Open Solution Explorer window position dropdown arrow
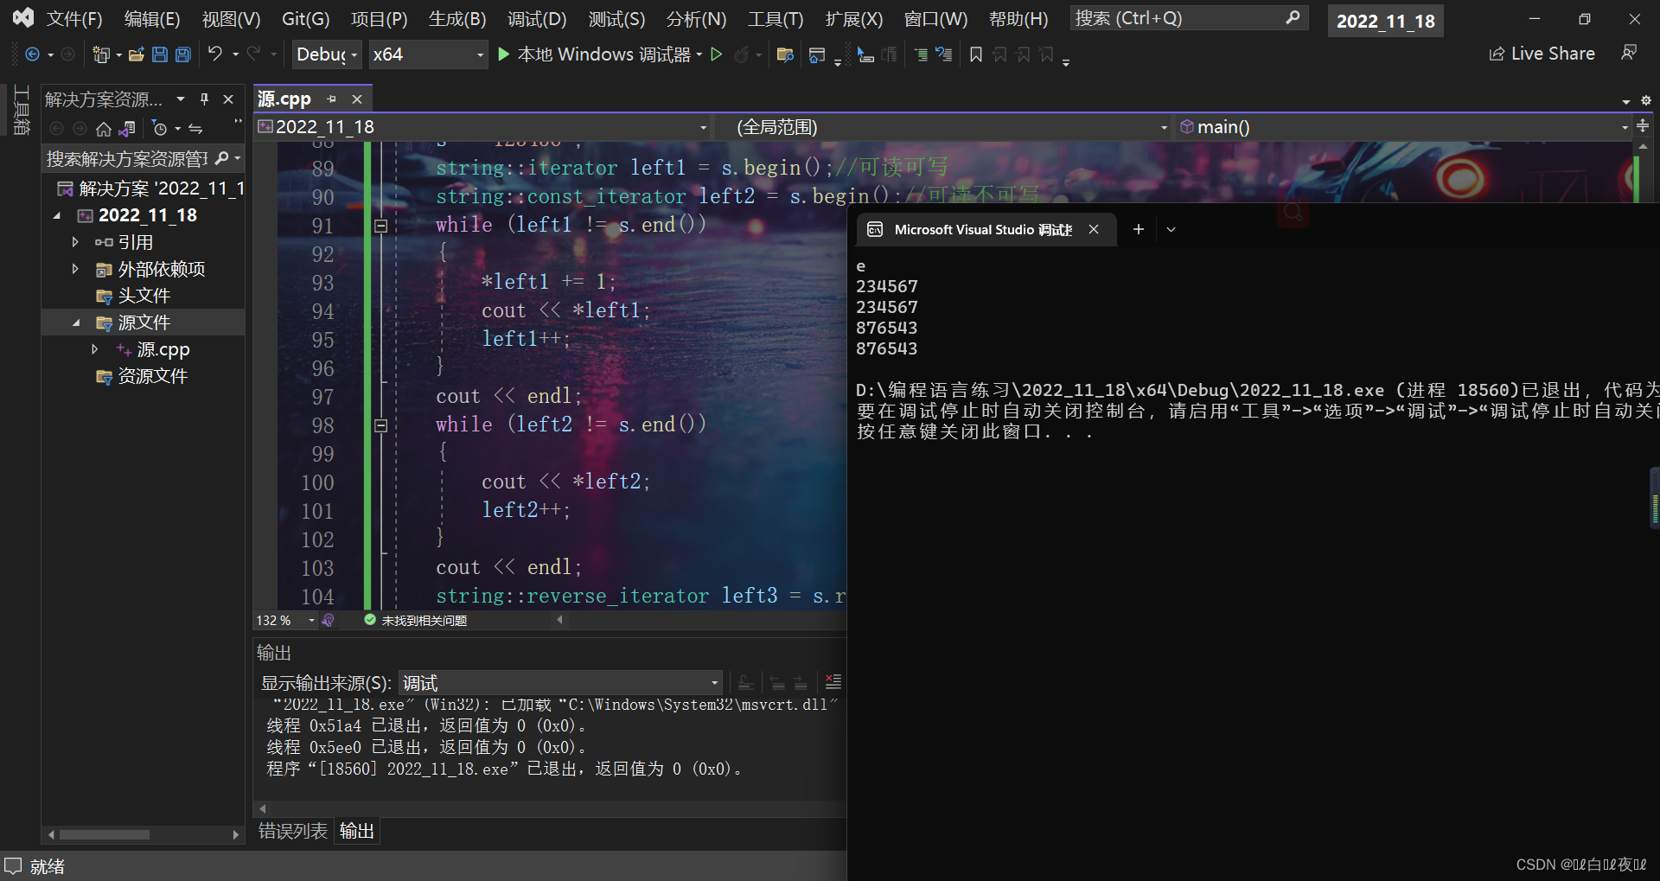The width and height of the screenshot is (1660, 881). (x=181, y=99)
